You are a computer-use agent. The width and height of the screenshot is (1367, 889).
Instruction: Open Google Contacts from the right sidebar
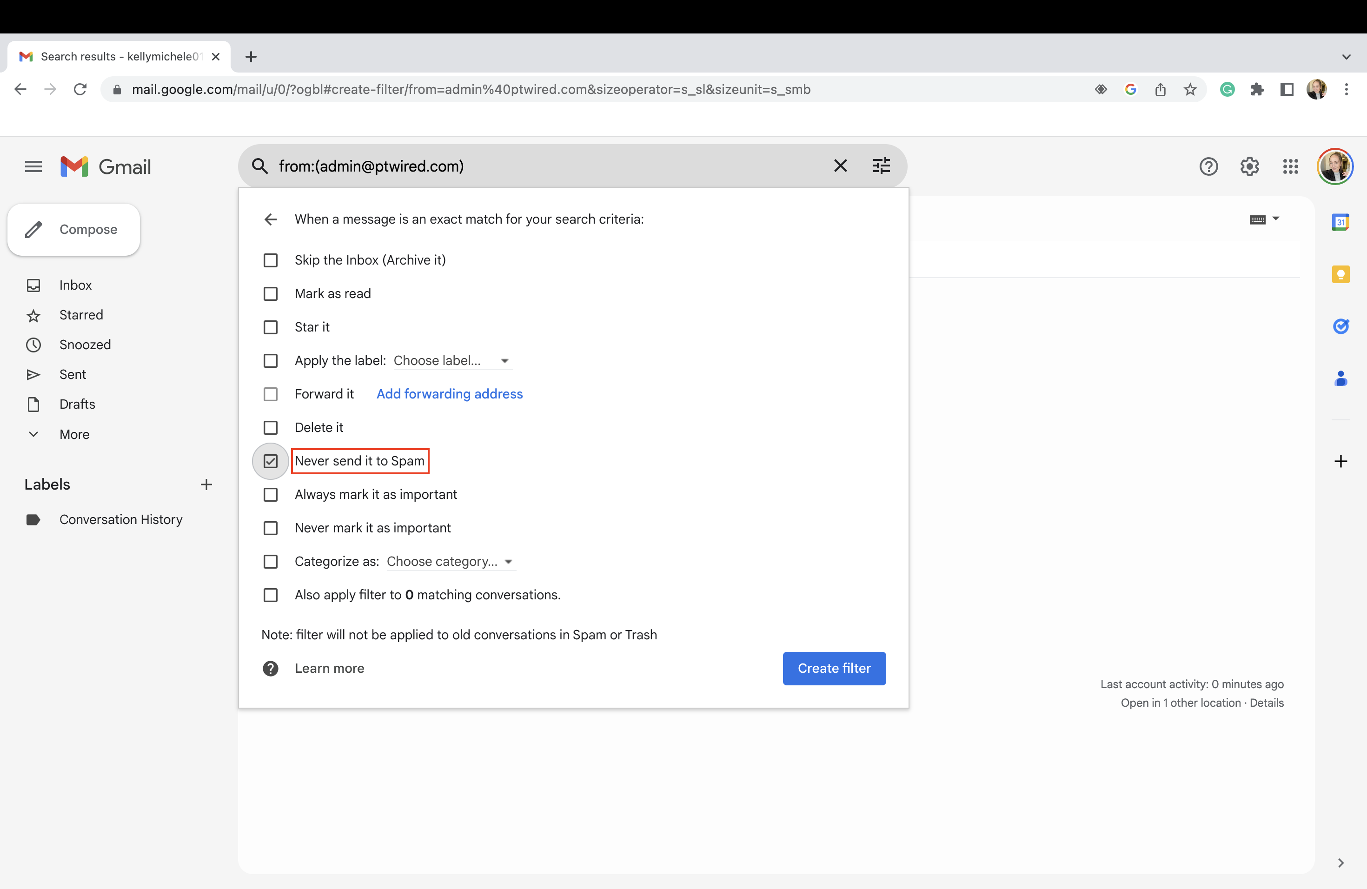(x=1341, y=378)
